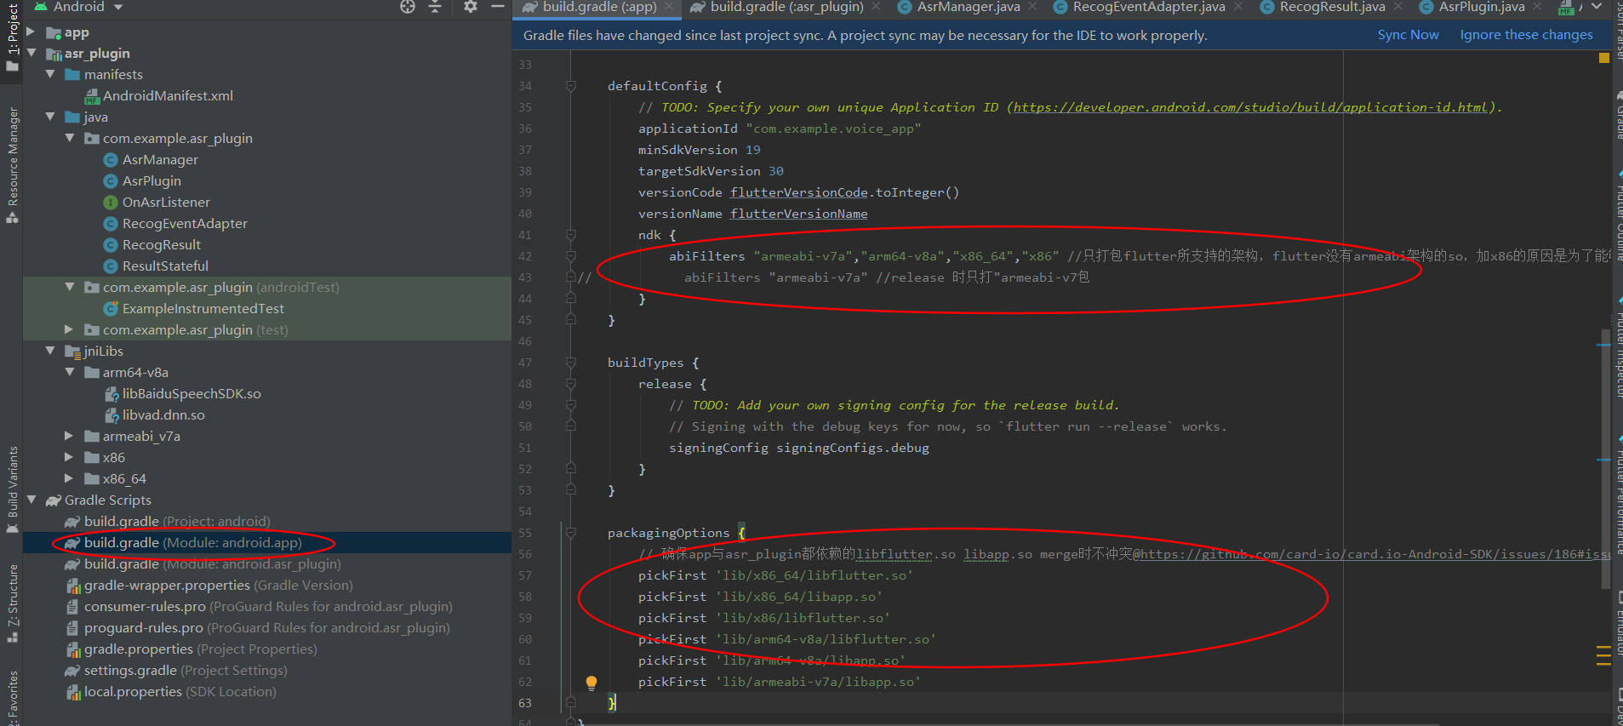Select the AsrManager class icon in tree
The width and height of the screenshot is (1623, 726).
pyautogui.click(x=111, y=160)
